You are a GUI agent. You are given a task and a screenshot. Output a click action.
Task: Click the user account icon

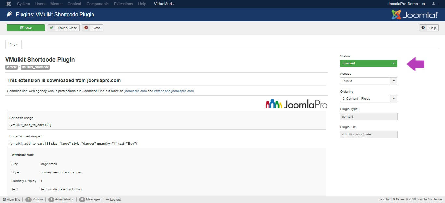point(433,4)
